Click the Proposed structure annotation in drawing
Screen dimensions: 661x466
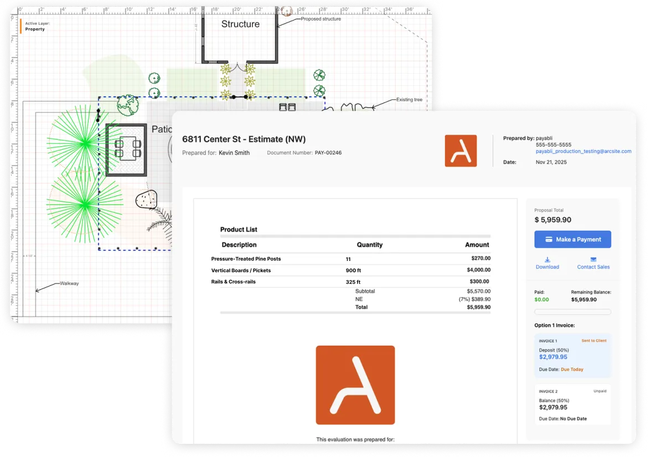[321, 19]
